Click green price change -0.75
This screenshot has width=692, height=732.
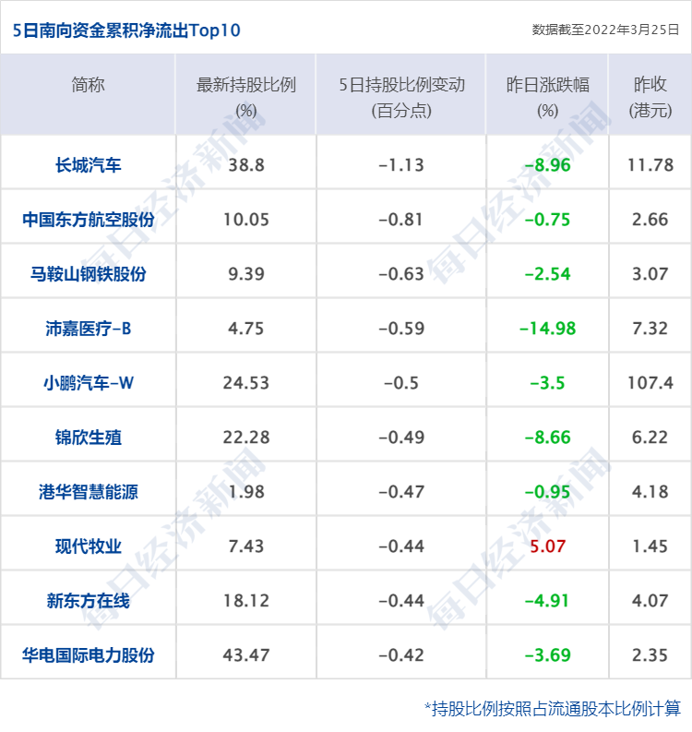click(548, 220)
